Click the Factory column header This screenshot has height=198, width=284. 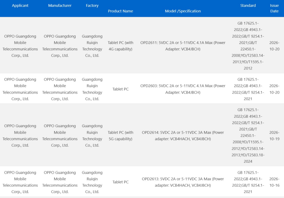tap(92, 6)
